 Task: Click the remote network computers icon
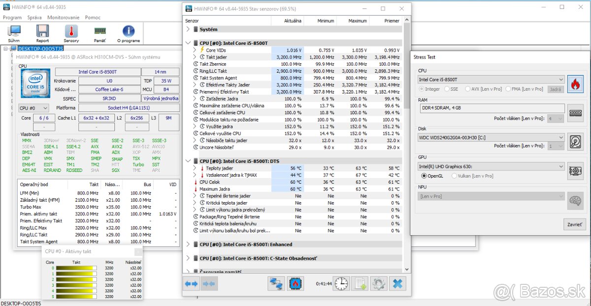(276, 283)
